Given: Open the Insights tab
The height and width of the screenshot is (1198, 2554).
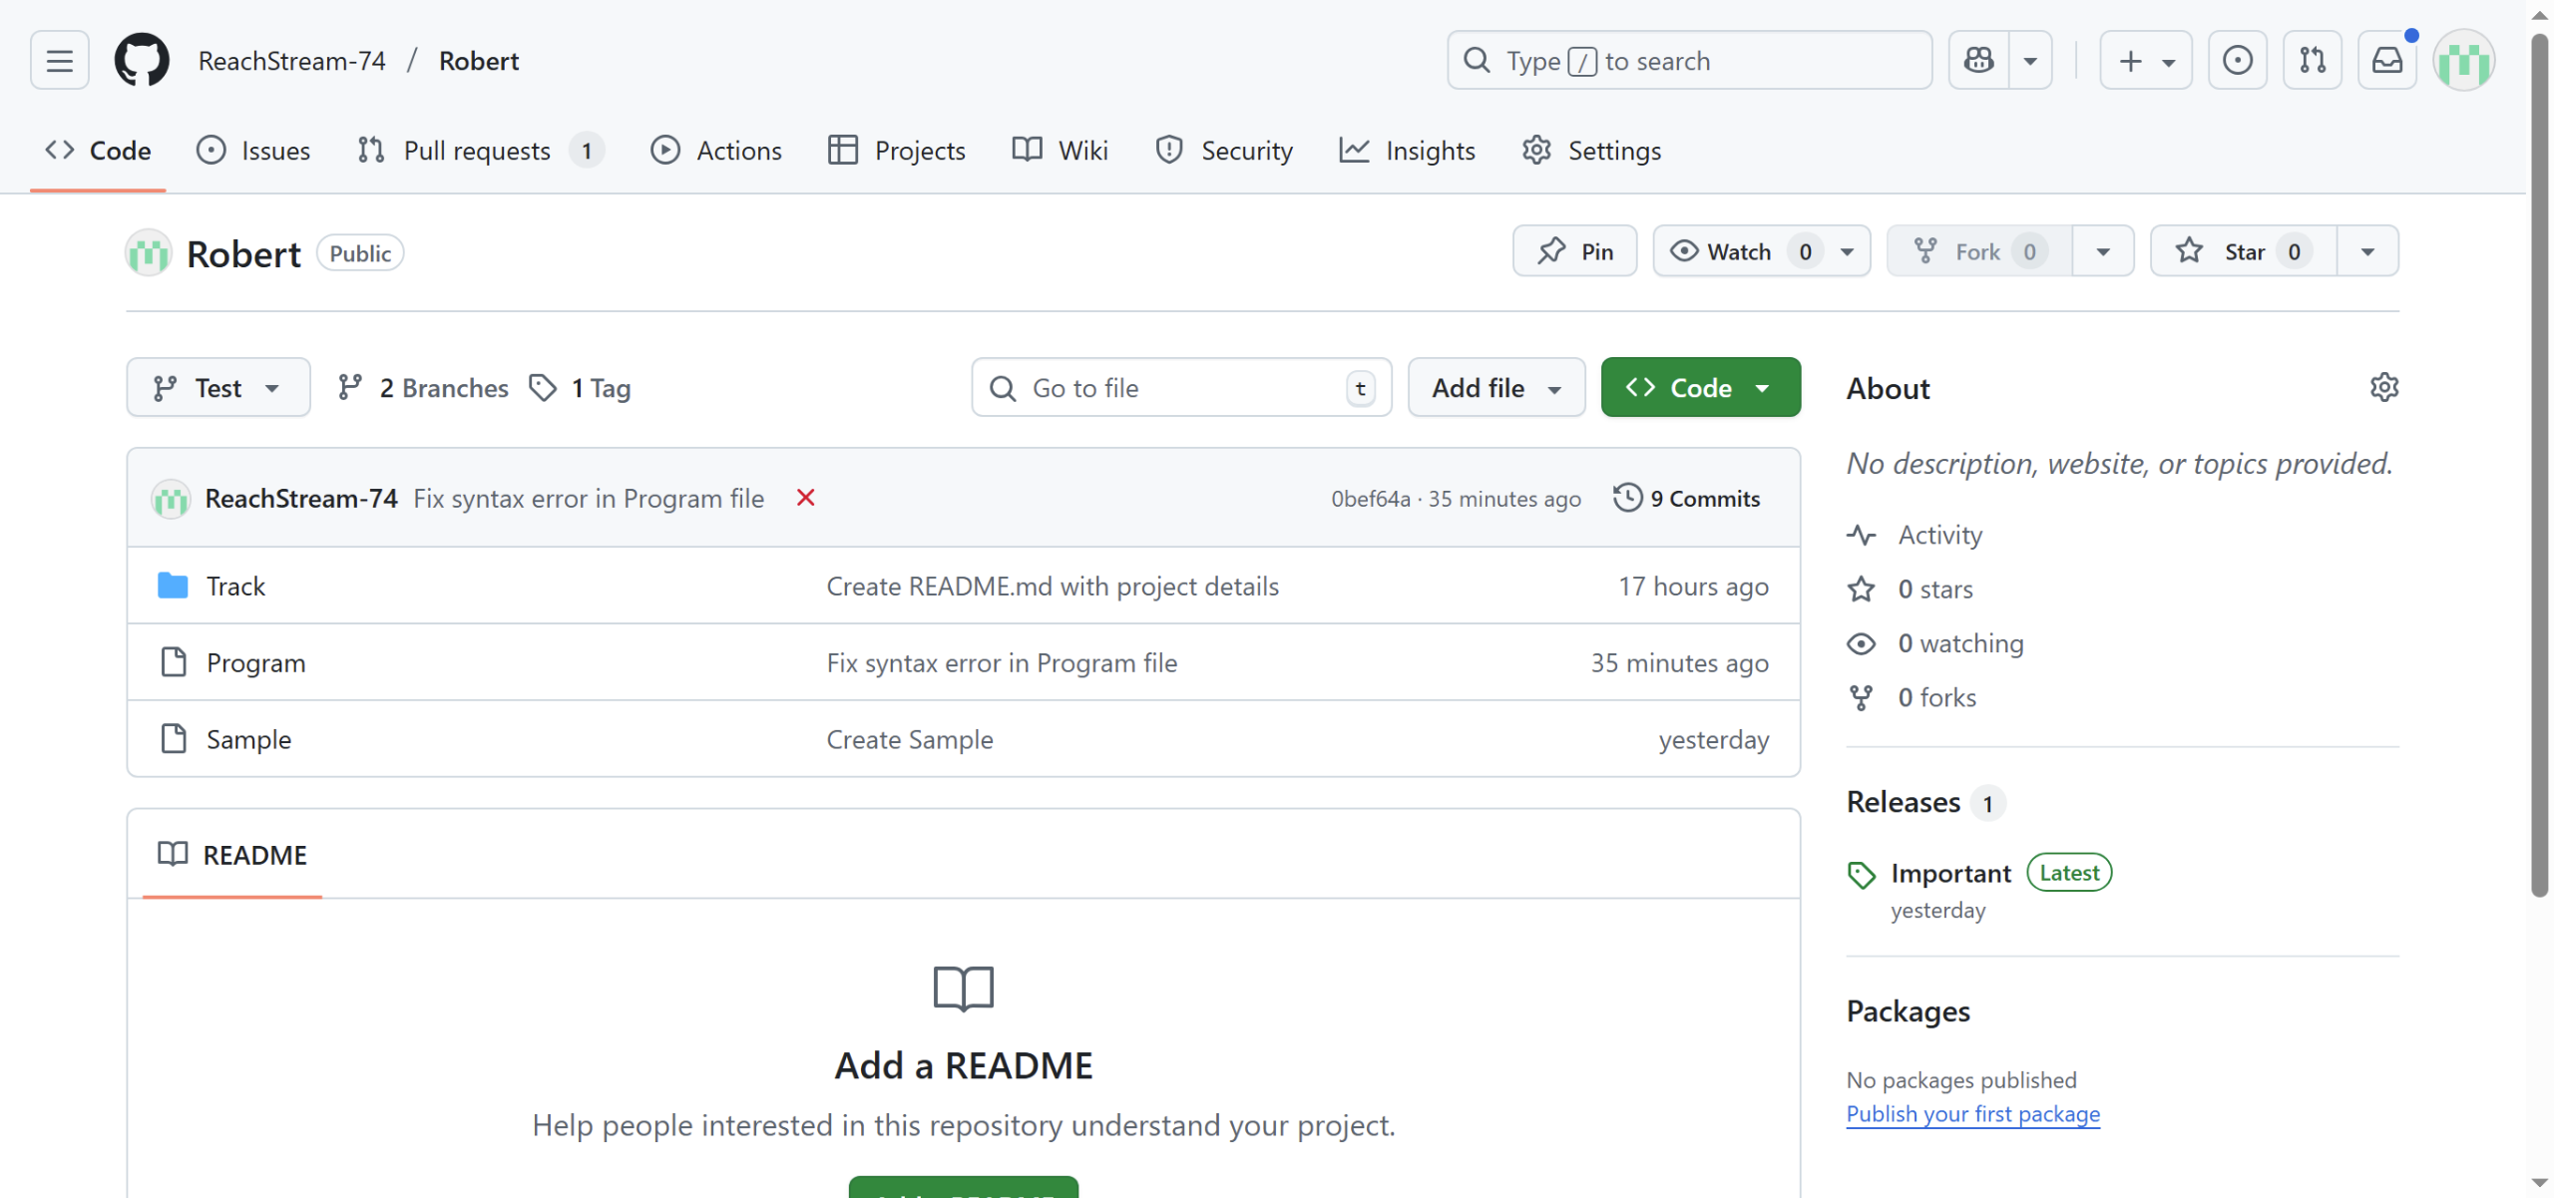Looking at the screenshot, I should point(1407,151).
